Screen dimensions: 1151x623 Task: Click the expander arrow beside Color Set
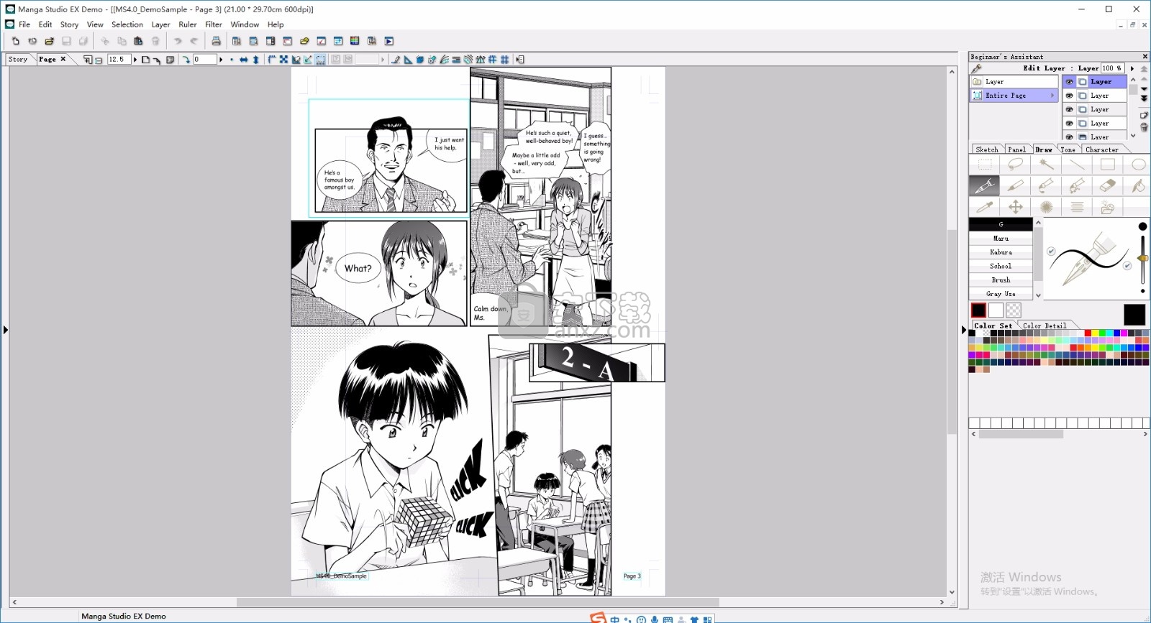click(x=964, y=330)
